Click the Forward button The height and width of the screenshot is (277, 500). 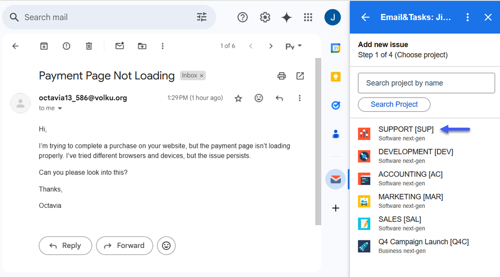click(125, 246)
